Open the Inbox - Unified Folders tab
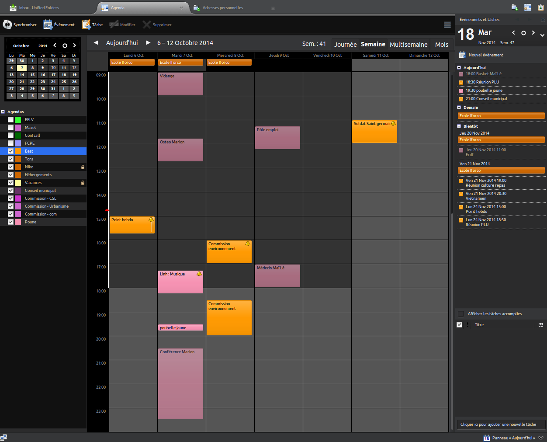This screenshot has width=547, height=442. (x=39, y=8)
